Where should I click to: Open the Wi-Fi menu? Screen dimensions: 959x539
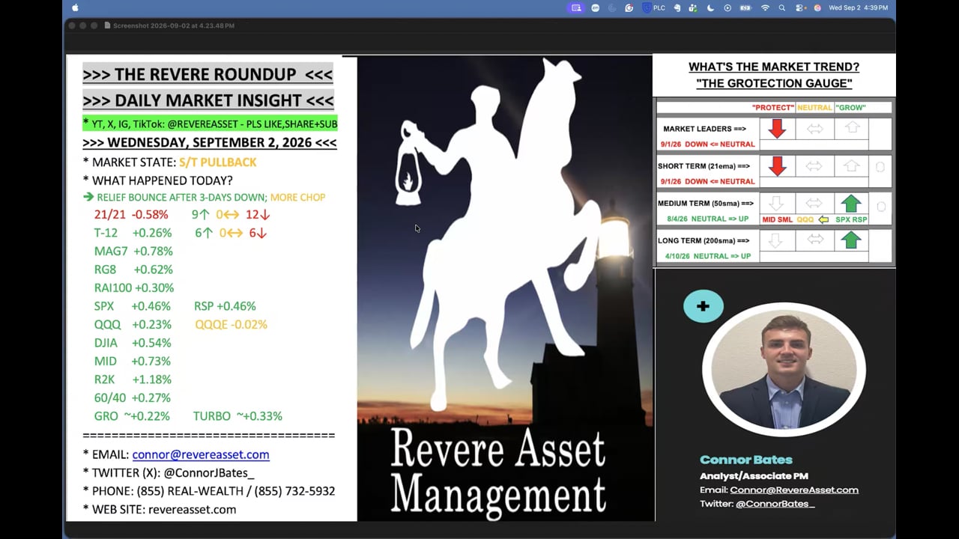tap(765, 7)
